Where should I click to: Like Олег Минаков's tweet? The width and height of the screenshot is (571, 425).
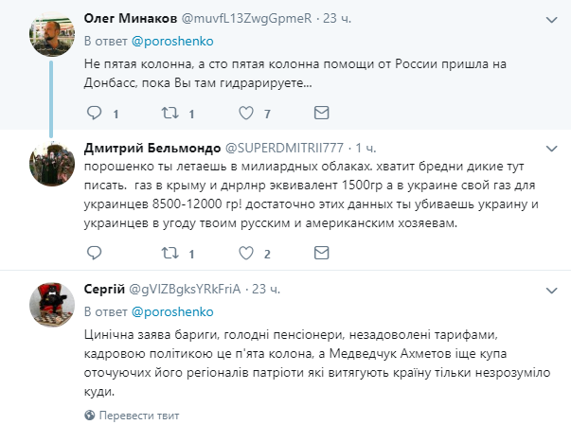coord(247,114)
